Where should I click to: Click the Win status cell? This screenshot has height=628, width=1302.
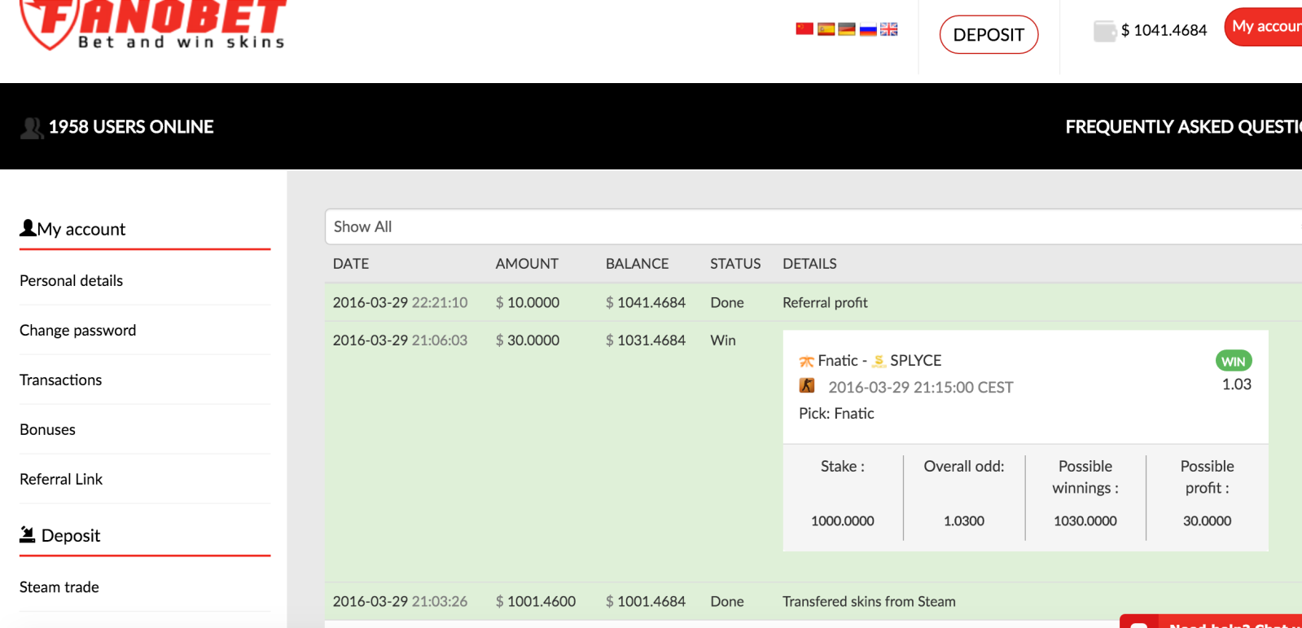pos(723,340)
